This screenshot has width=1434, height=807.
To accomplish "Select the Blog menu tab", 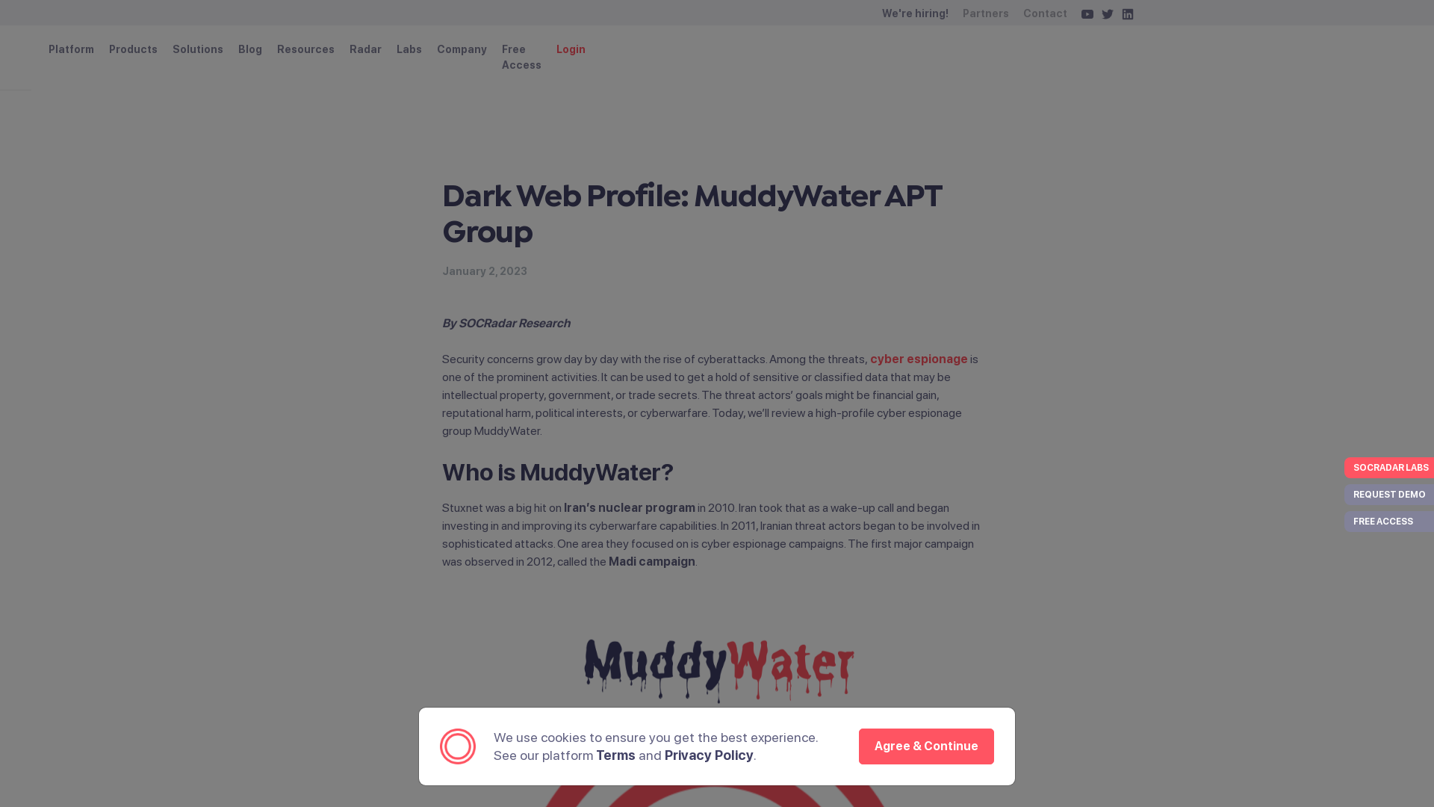I will tap(250, 49).
